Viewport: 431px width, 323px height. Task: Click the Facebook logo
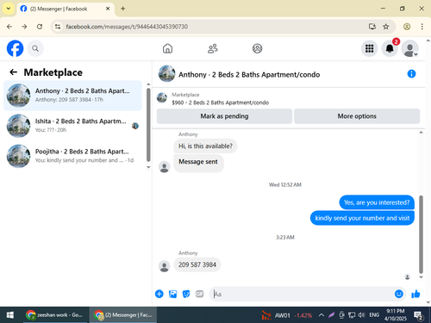(15, 48)
